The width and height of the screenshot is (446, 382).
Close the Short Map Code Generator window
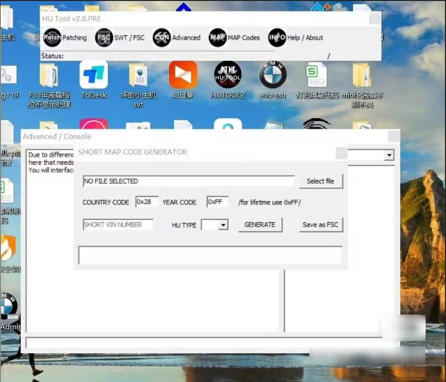coord(341,153)
